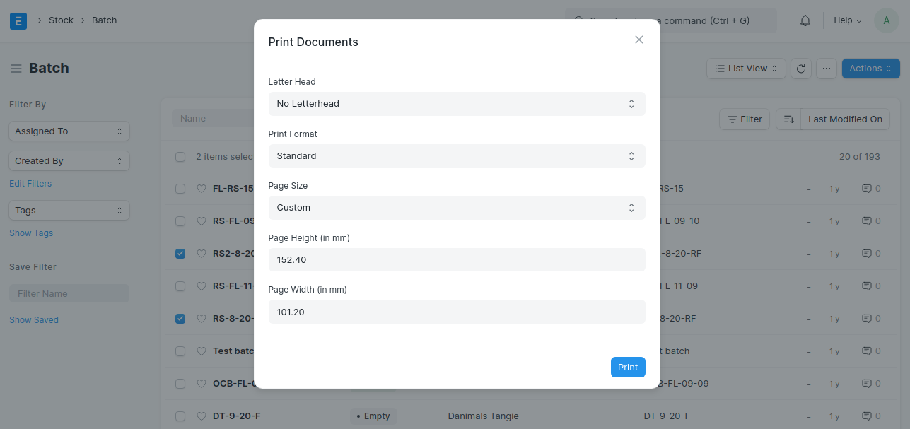Toggle the sidebar hamburger icon beside Batch
The height and width of the screenshot is (429, 910).
16,69
